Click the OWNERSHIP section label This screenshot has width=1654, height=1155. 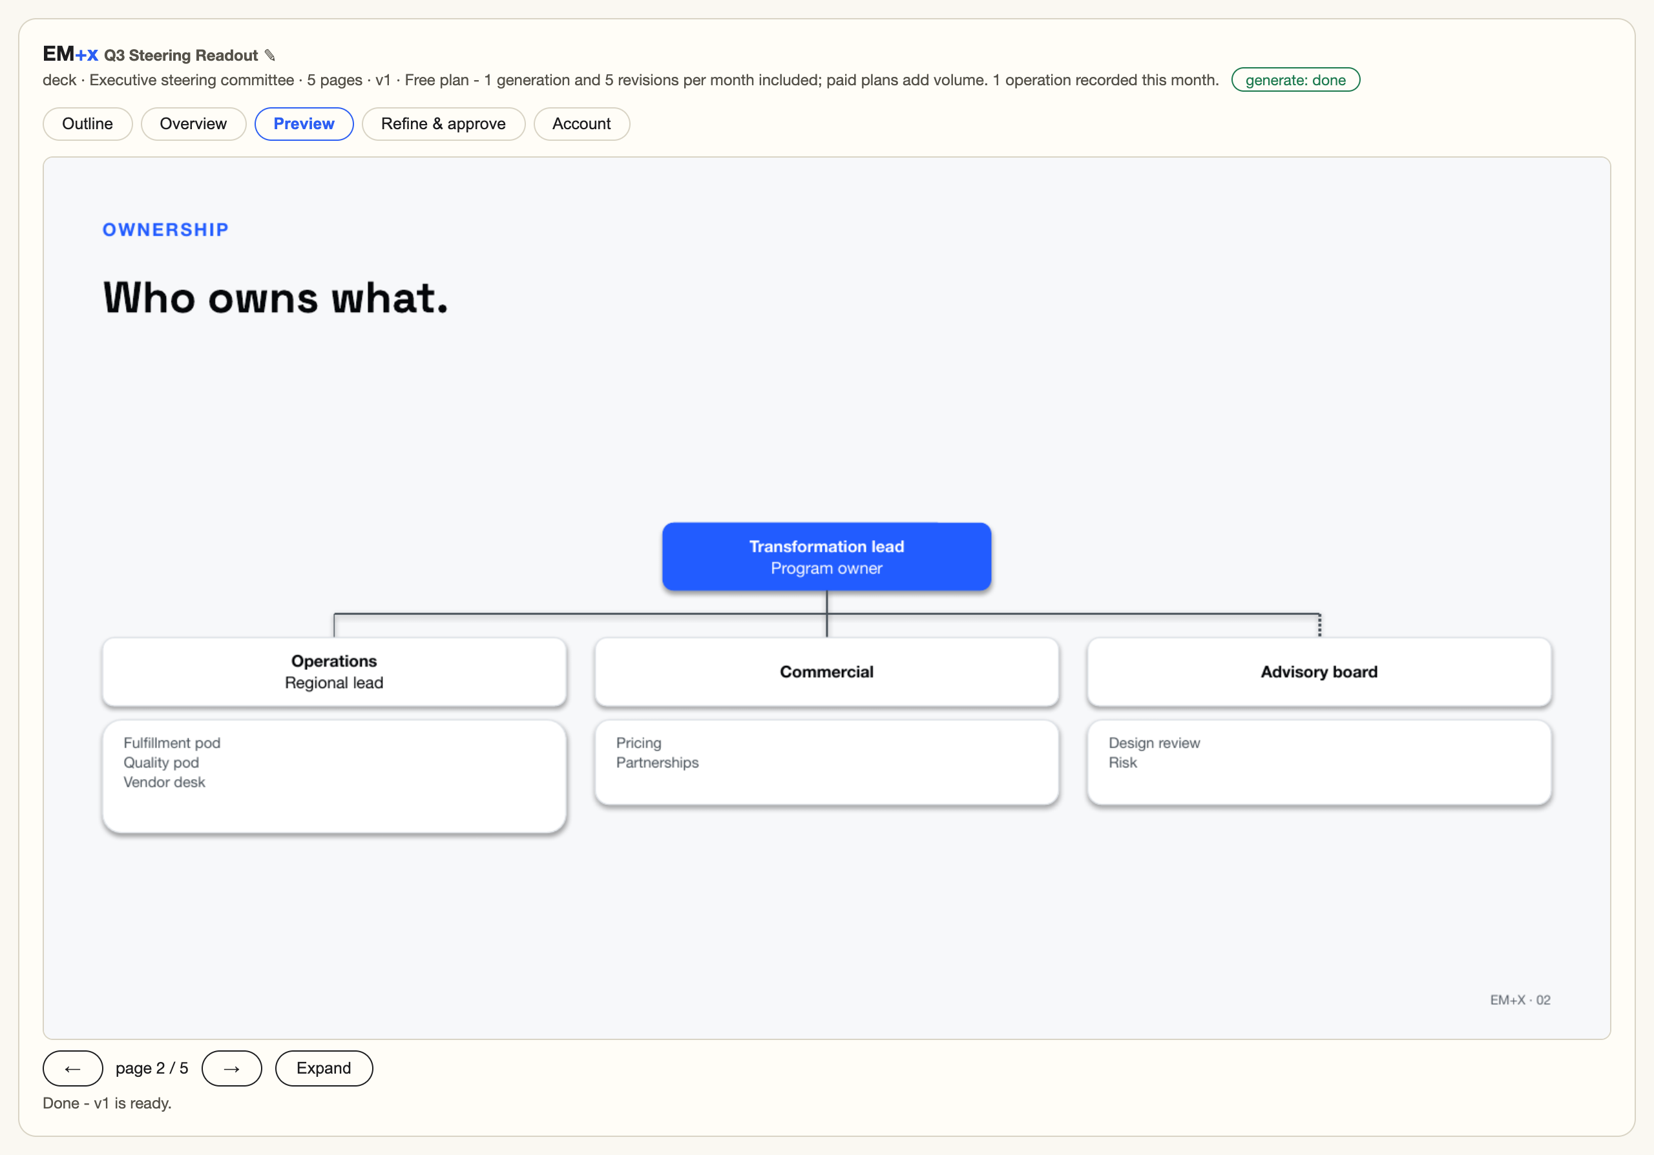click(x=165, y=230)
